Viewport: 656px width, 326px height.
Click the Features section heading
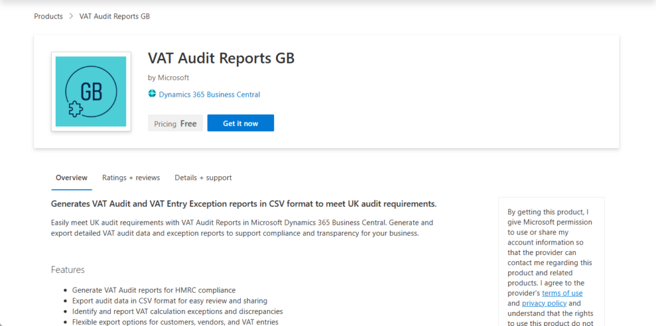tap(68, 270)
